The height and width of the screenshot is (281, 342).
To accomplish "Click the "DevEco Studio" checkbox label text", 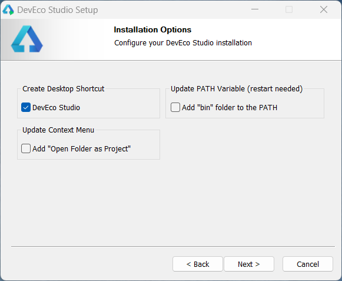I will [57, 108].
